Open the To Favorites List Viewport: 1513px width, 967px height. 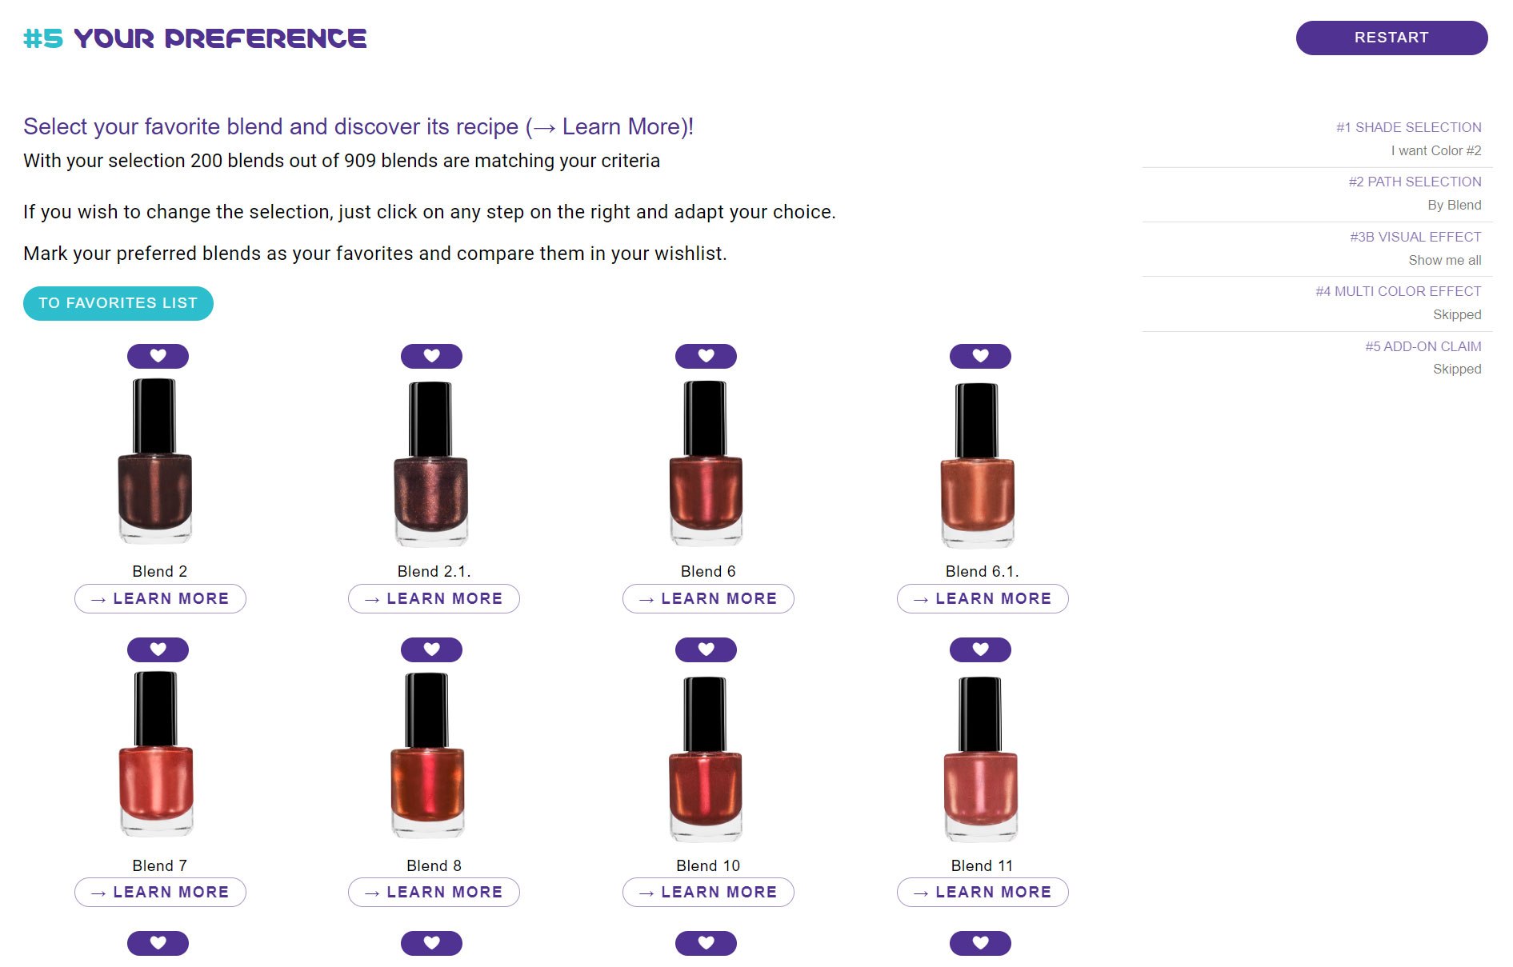(118, 303)
